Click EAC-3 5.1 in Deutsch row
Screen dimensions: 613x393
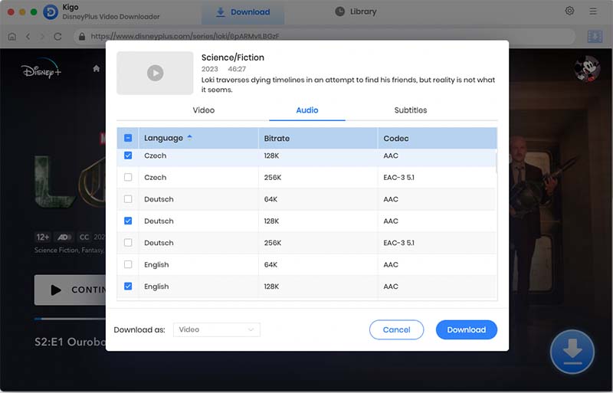point(398,243)
